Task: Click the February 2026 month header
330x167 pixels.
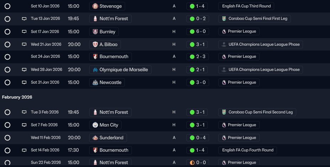Action: pyautogui.click(x=17, y=97)
